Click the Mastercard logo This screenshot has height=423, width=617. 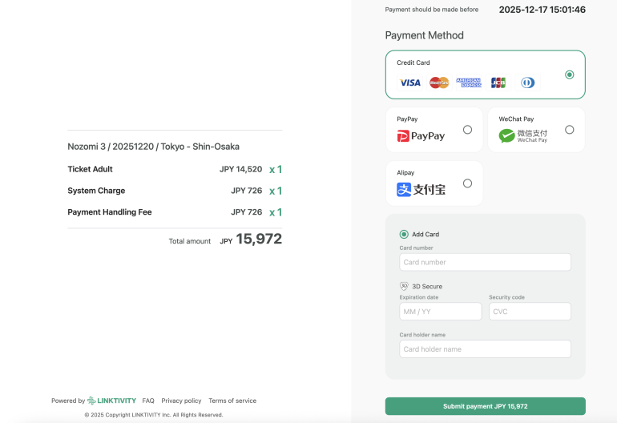click(439, 83)
